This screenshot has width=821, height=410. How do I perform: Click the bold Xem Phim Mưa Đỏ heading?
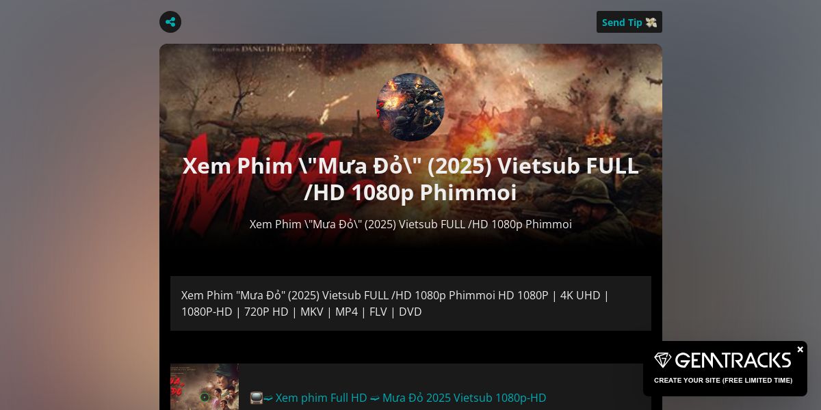tap(410, 179)
